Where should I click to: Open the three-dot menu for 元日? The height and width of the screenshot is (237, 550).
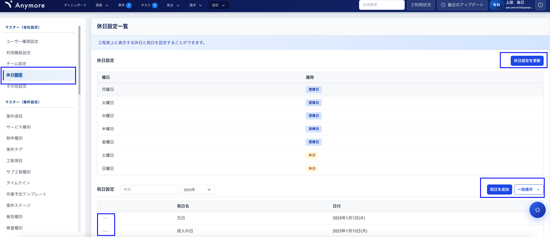[105, 218]
